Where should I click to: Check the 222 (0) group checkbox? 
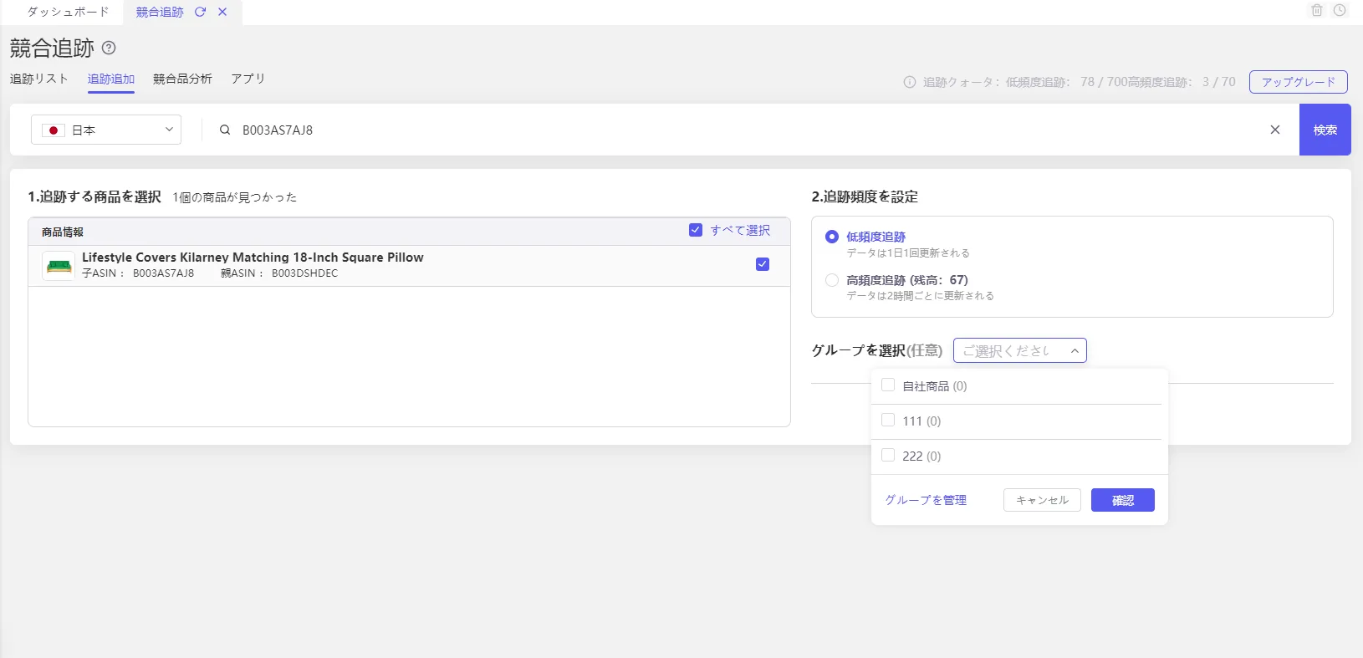click(888, 456)
